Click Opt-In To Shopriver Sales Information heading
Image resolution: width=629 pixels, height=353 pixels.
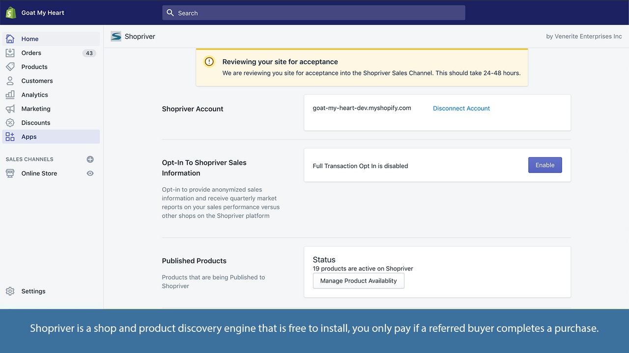coord(204,168)
